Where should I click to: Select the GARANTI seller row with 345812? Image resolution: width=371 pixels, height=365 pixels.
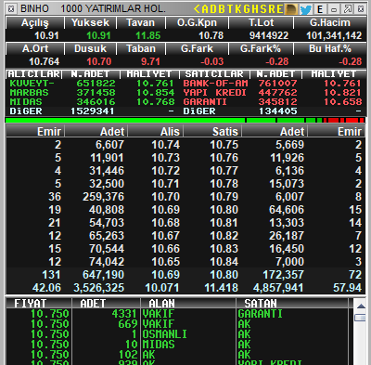click(273, 102)
